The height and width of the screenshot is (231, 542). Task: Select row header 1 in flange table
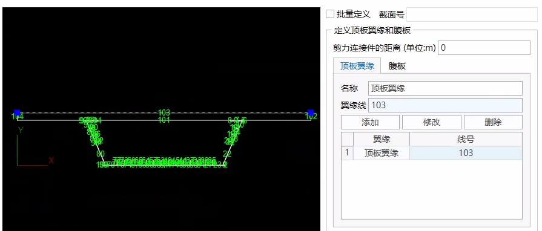click(x=347, y=153)
